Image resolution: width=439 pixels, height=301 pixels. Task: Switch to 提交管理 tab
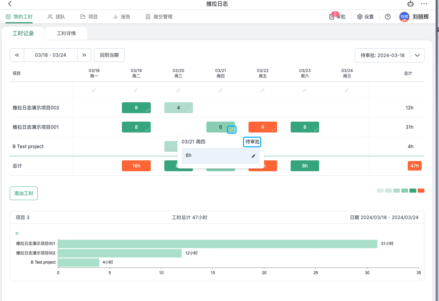[159, 17]
